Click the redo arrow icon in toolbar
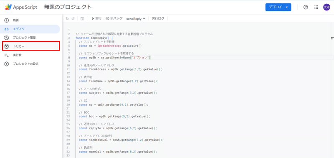This screenshot has height=158, width=334. point(73,18)
